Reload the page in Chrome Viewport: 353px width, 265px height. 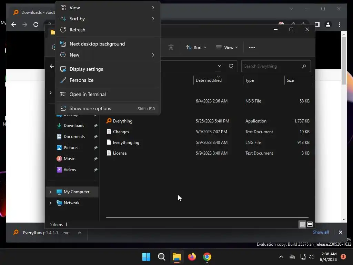pyautogui.click(x=36, y=24)
